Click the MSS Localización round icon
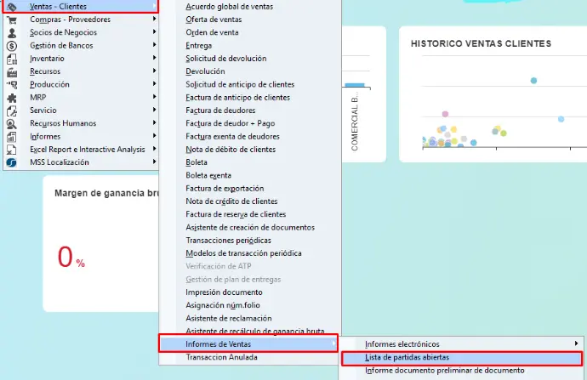 (x=12, y=162)
